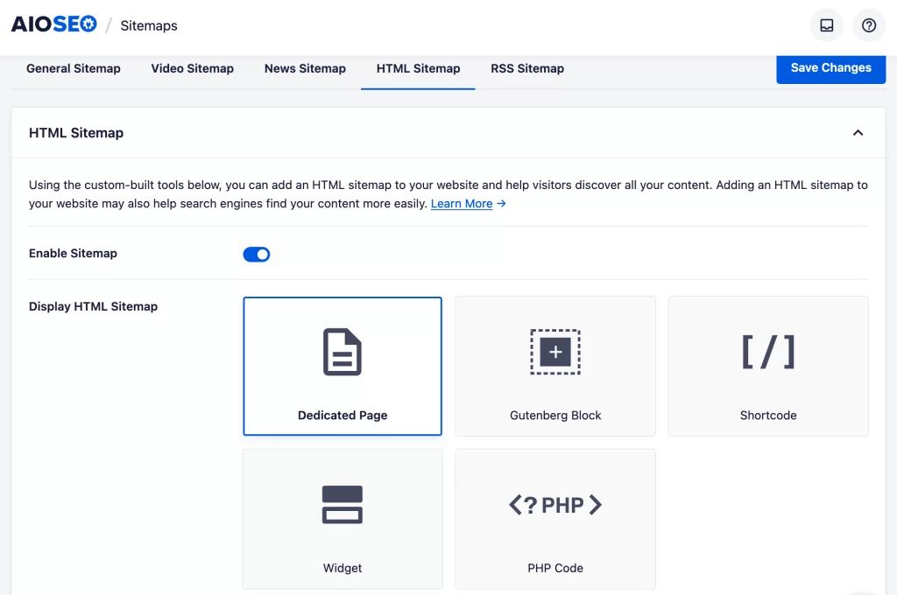Screen dimensions: 897x595
Task: Turn off the Enable Sitemap toggle
Action: (257, 254)
